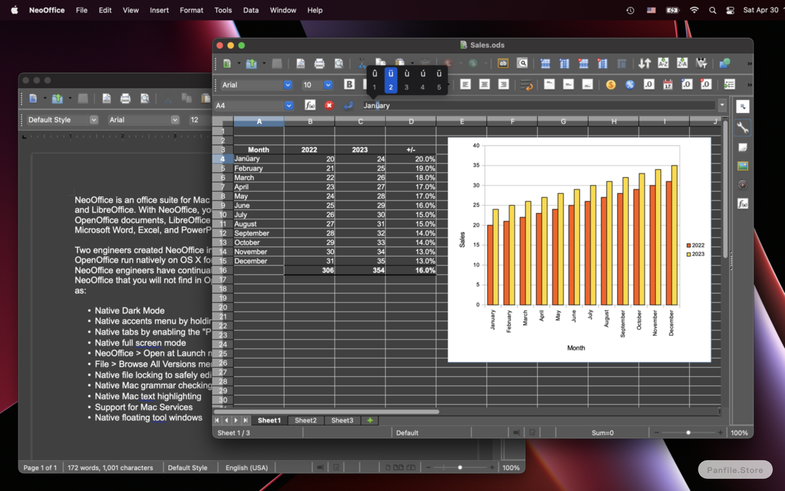Toggle Align Bottom vertical alignment

[587, 85]
